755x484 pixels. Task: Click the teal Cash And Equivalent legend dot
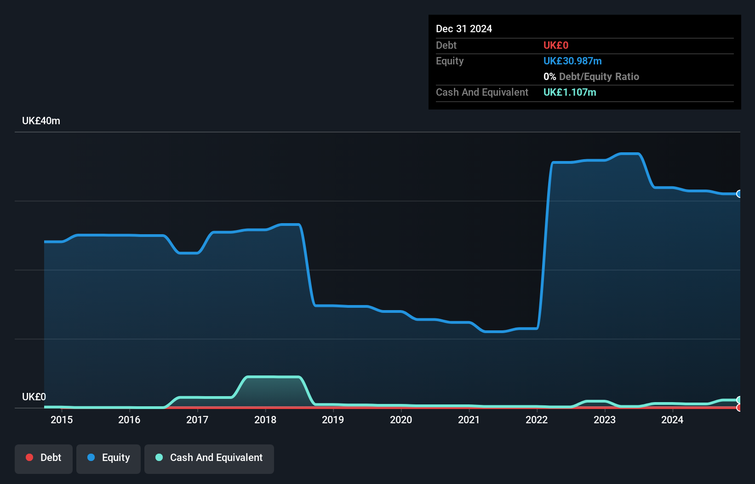[159, 457]
